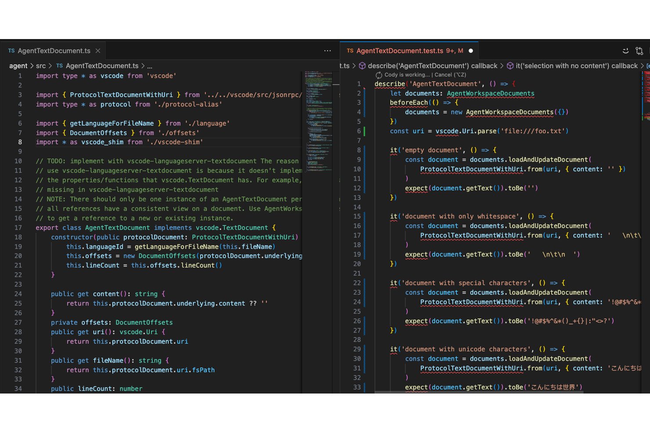Click the cube icon before describe('AgentTextDocument') breadcrumb
The image size is (650, 433).
[x=362, y=66]
